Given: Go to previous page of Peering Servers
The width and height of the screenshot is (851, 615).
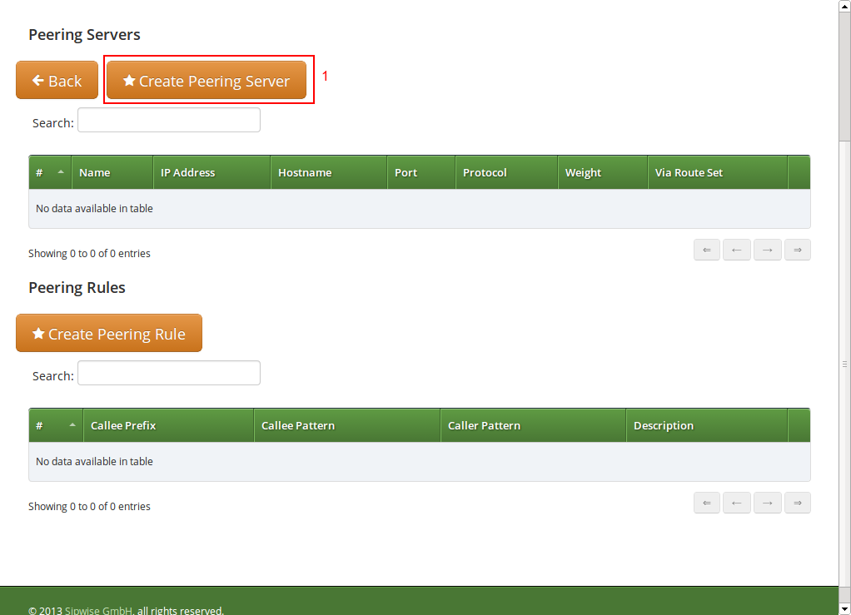Looking at the screenshot, I should tap(736, 250).
